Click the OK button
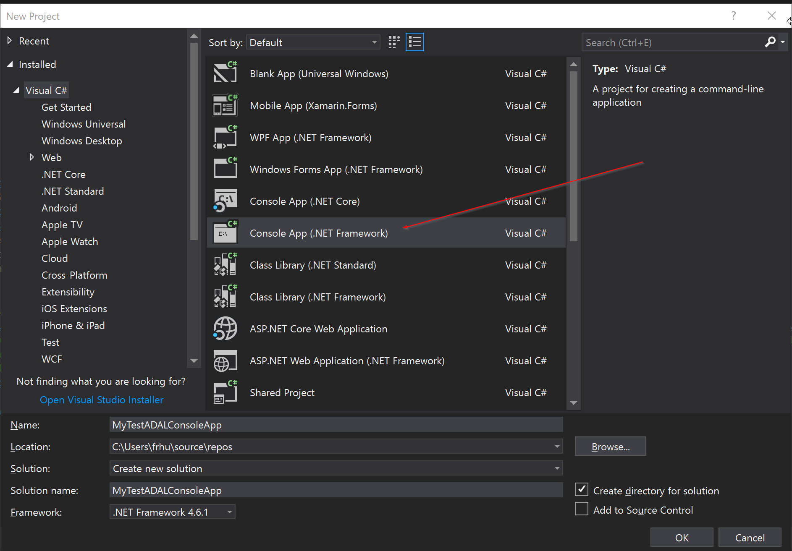Image resolution: width=792 pixels, height=551 pixels. (682, 538)
